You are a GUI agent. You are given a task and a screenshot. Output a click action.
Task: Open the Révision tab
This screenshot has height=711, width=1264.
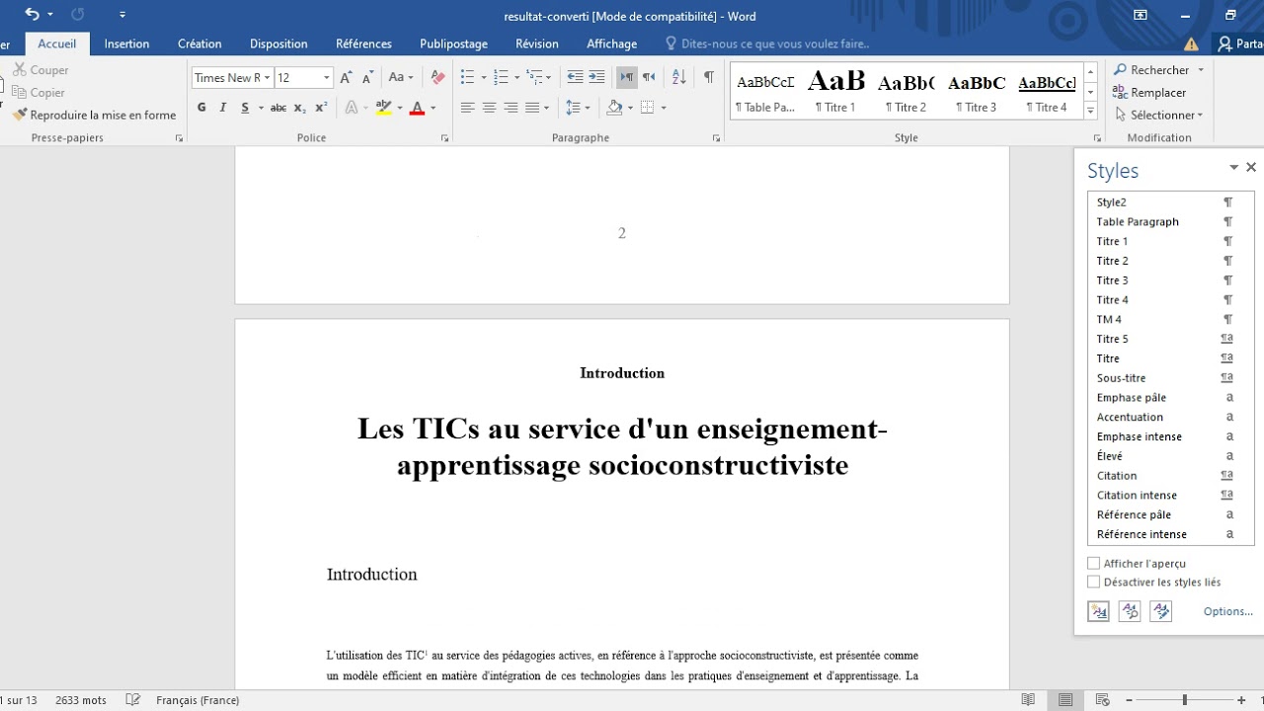point(537,43)
